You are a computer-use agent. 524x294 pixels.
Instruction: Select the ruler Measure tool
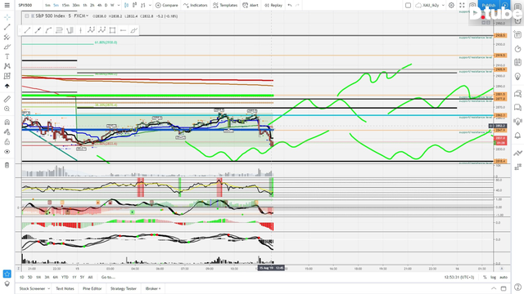[x=7, y=99]
